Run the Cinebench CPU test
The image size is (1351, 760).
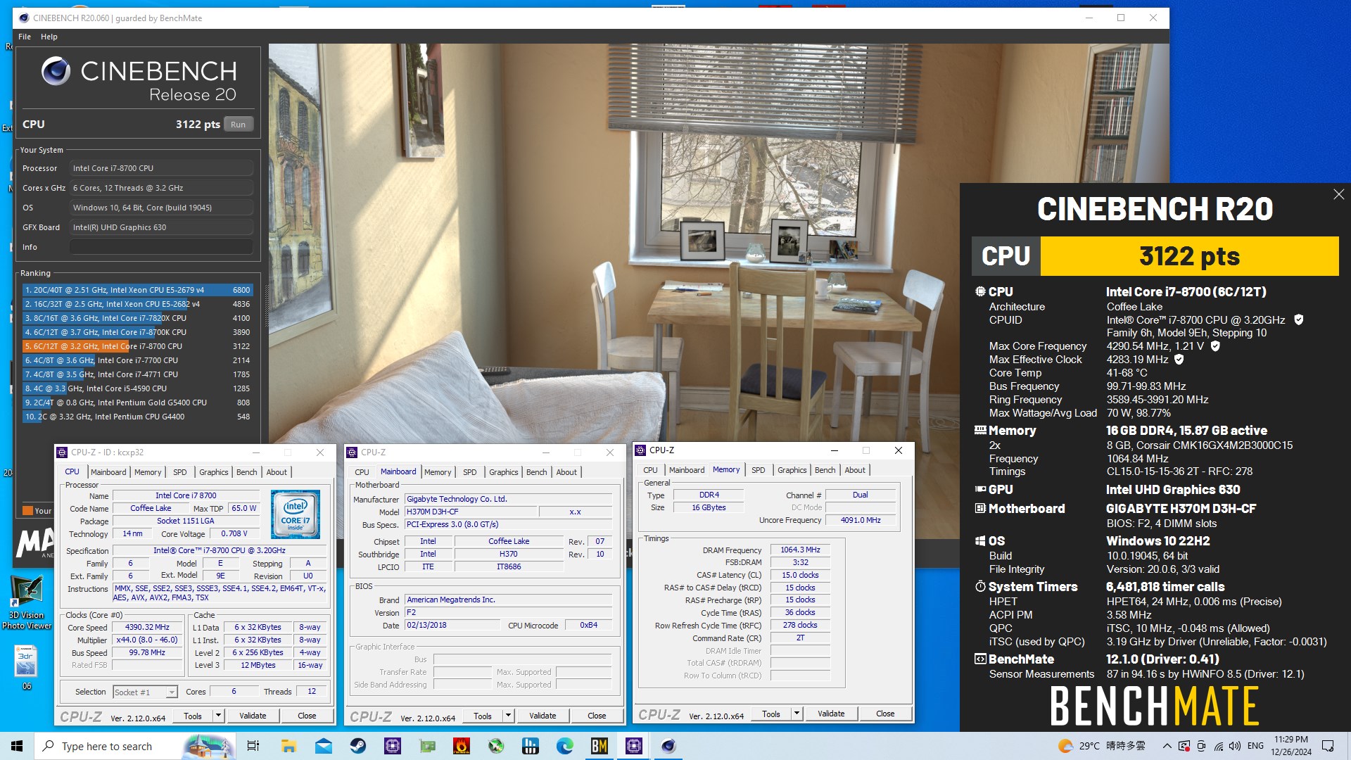tap(239, 125)
